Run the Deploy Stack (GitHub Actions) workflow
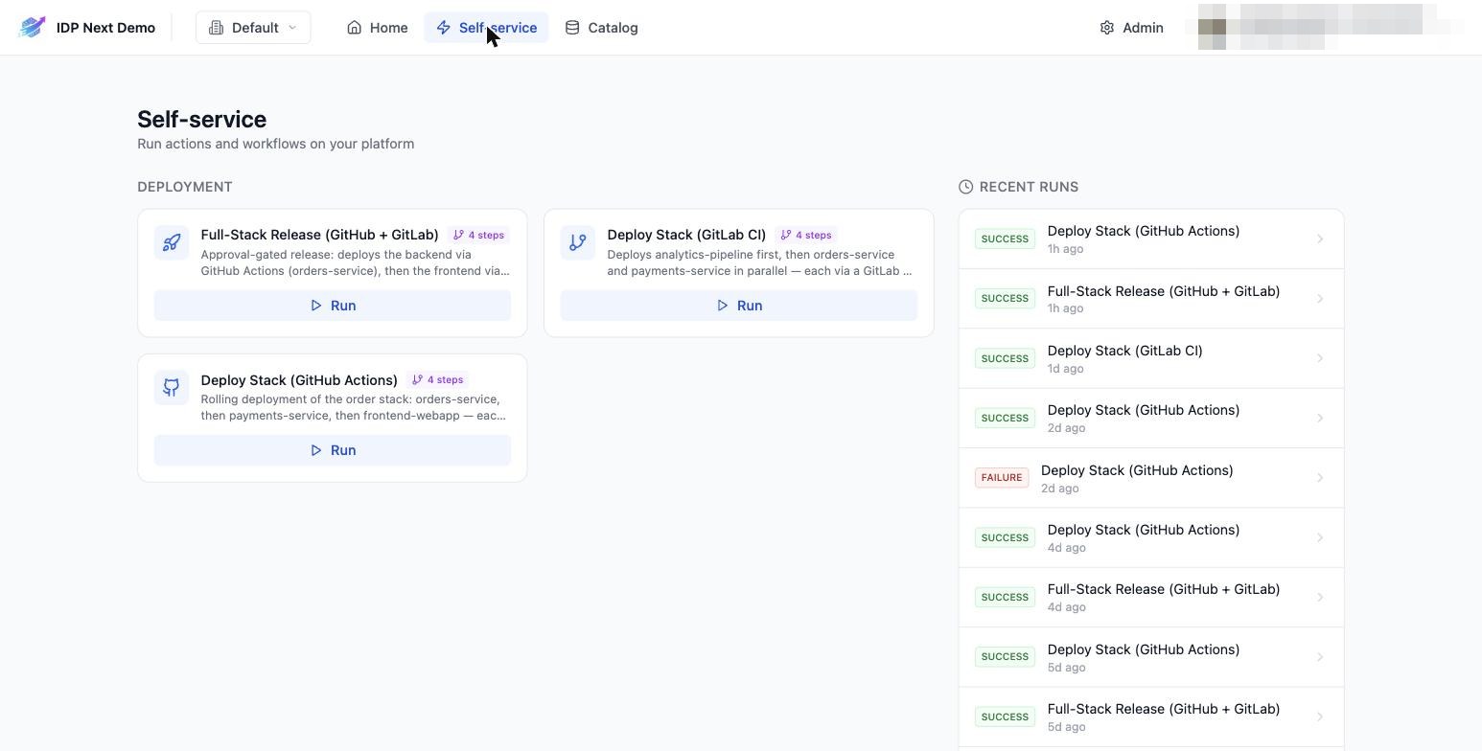 (333, 450)
